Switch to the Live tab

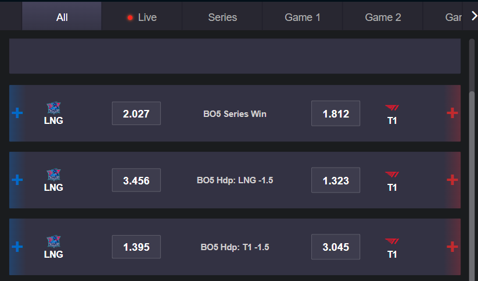coord(142,17)
